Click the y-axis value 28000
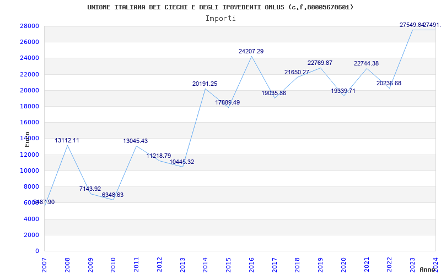 pyautogui.click(x=29, y=26)
